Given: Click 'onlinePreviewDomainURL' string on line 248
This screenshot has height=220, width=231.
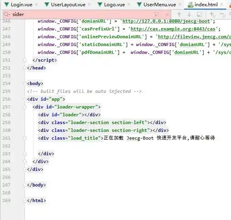Looking at the screenshot, I should (111, 37).
